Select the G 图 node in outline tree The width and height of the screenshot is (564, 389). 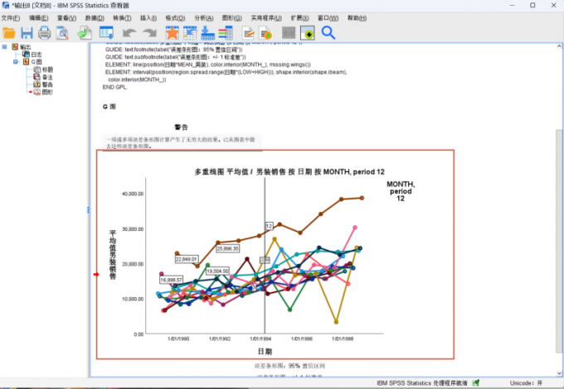pyautogui.click(x=36, y=62)
